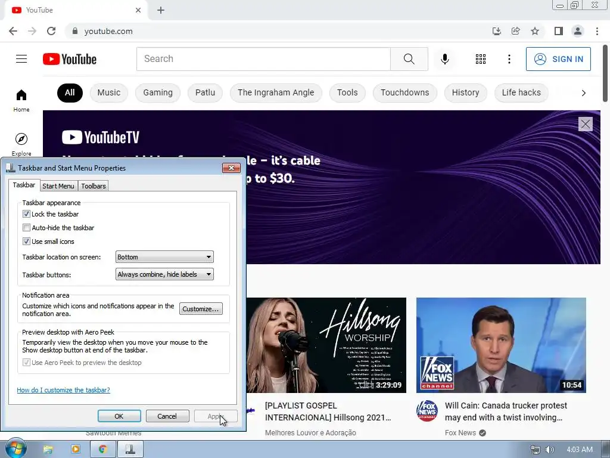Select the Patlu chip
Viewport: 610px width, 458px height.
pos(205,92)
